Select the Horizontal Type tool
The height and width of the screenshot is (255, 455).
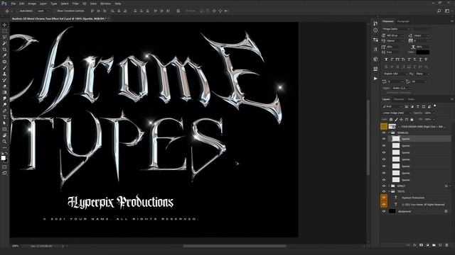pos(4,117)
